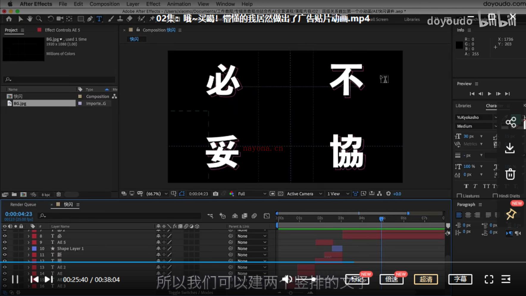Open parent dropdown for Shape Layer 1
The height and width of the screenshot is (296, 526).
pos(252,248)
